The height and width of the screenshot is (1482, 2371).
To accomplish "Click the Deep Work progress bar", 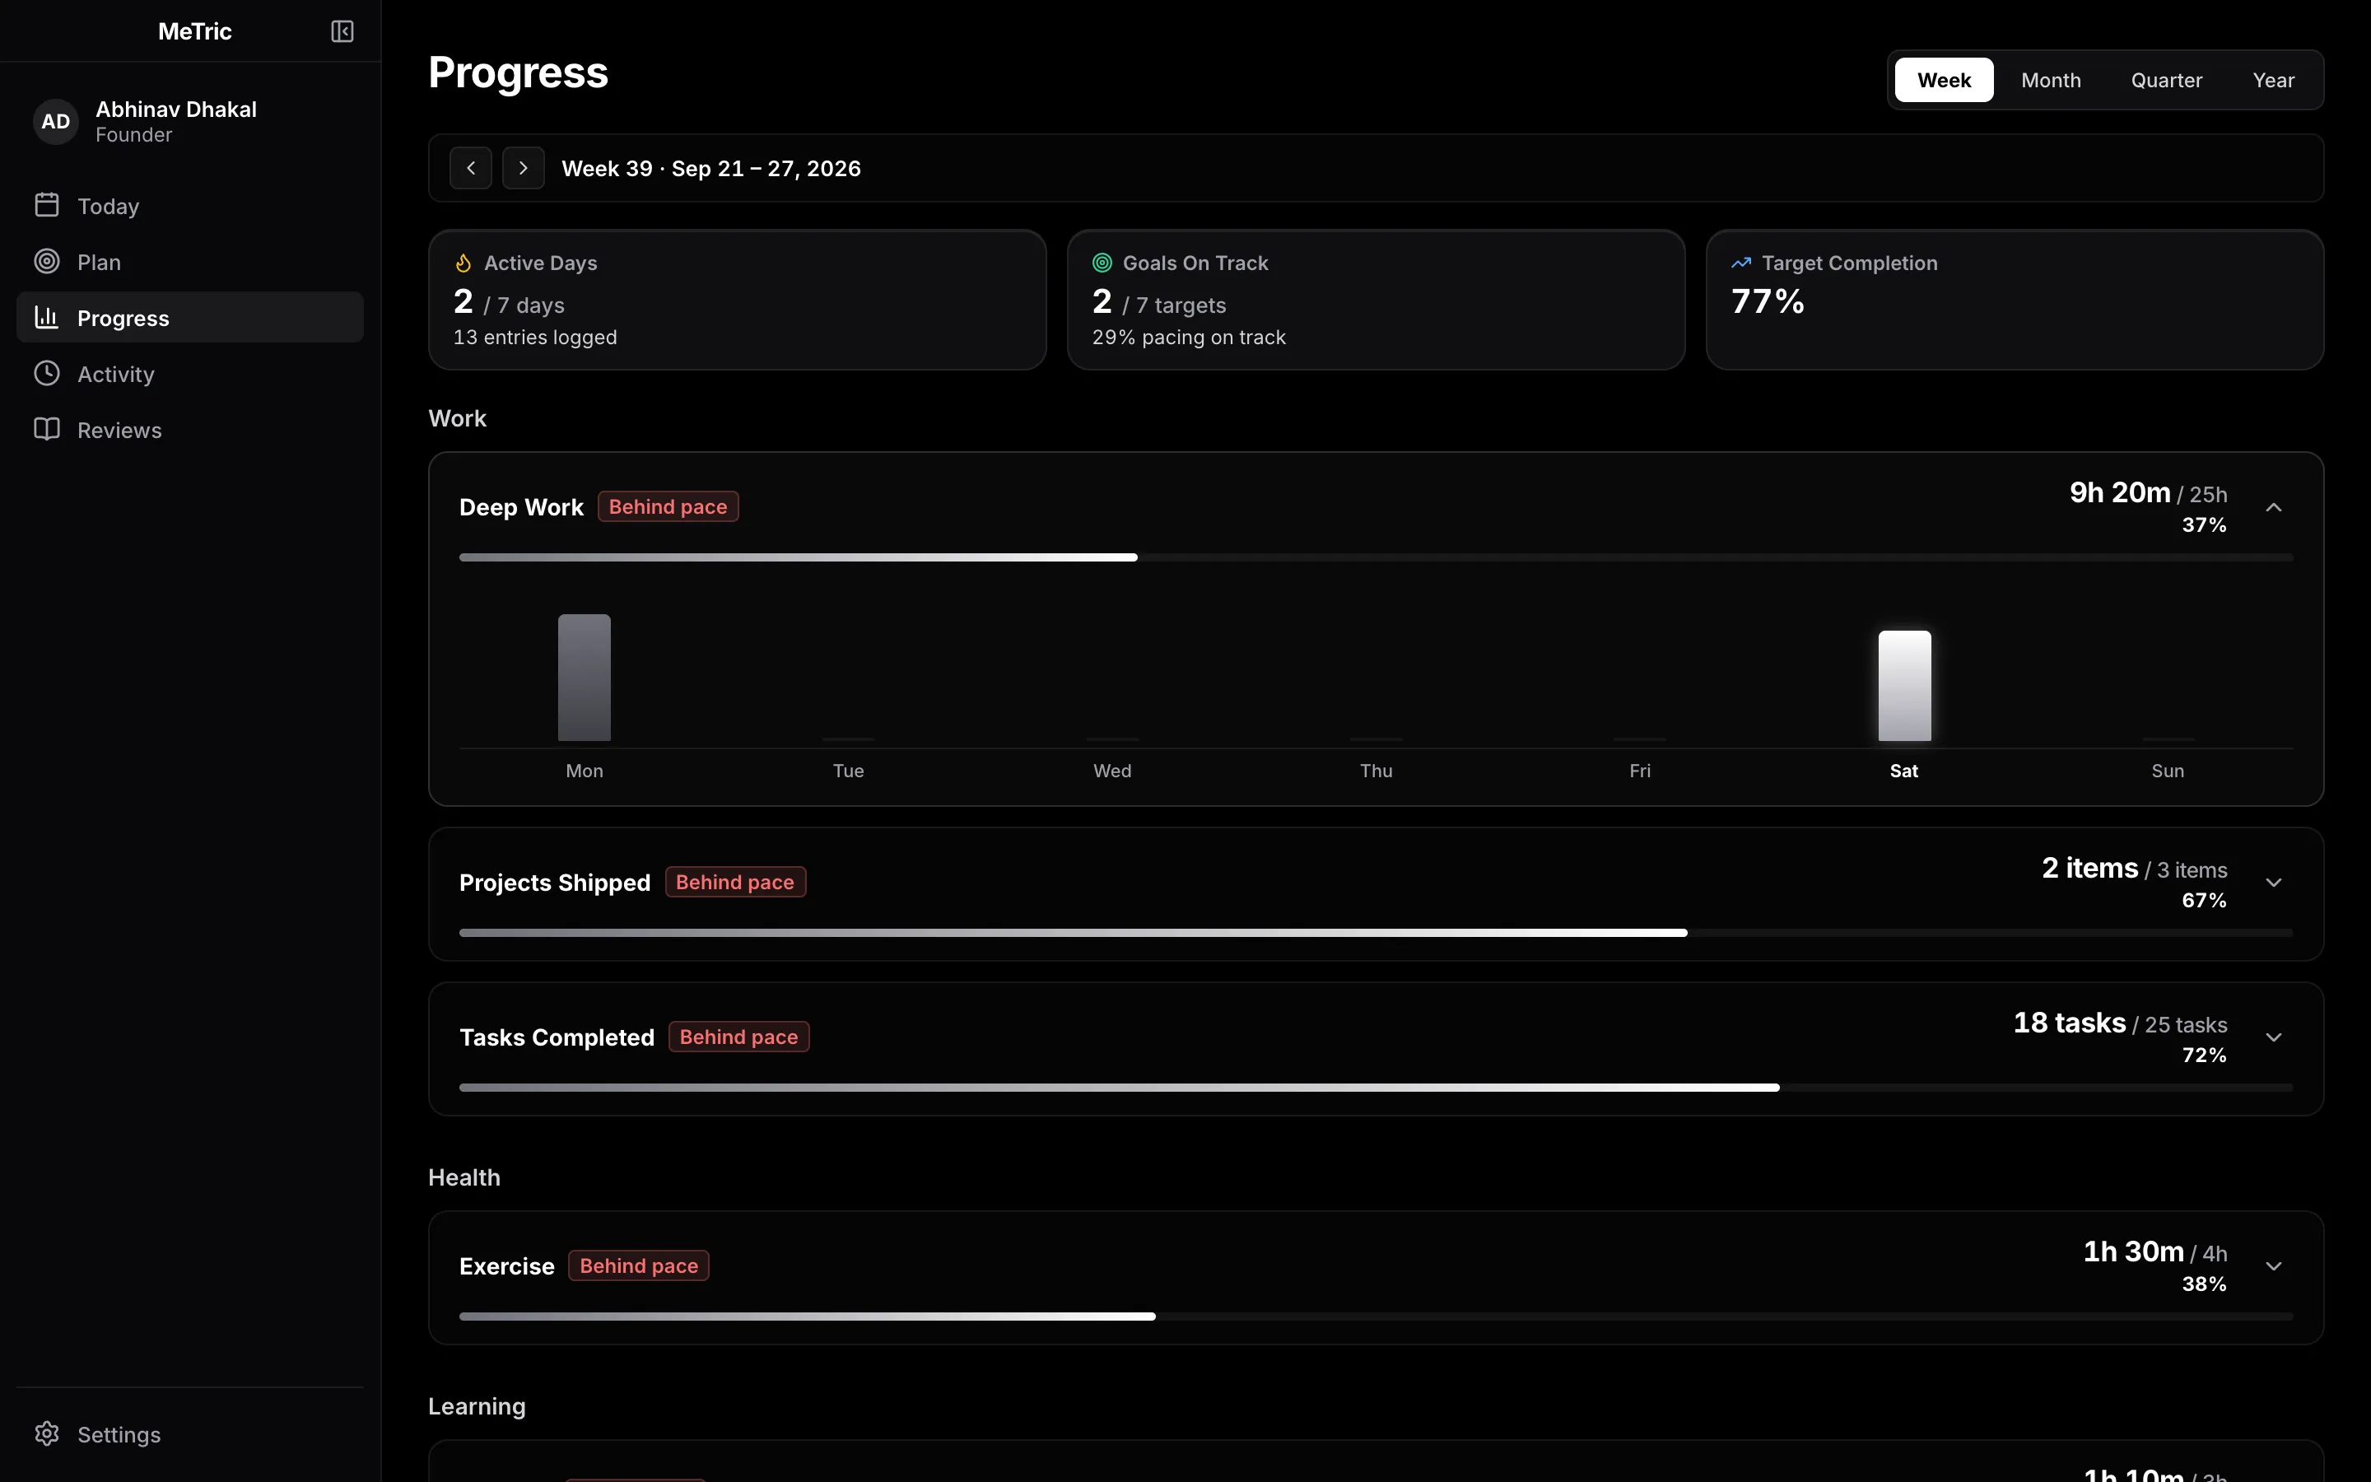I will 1376,557.
